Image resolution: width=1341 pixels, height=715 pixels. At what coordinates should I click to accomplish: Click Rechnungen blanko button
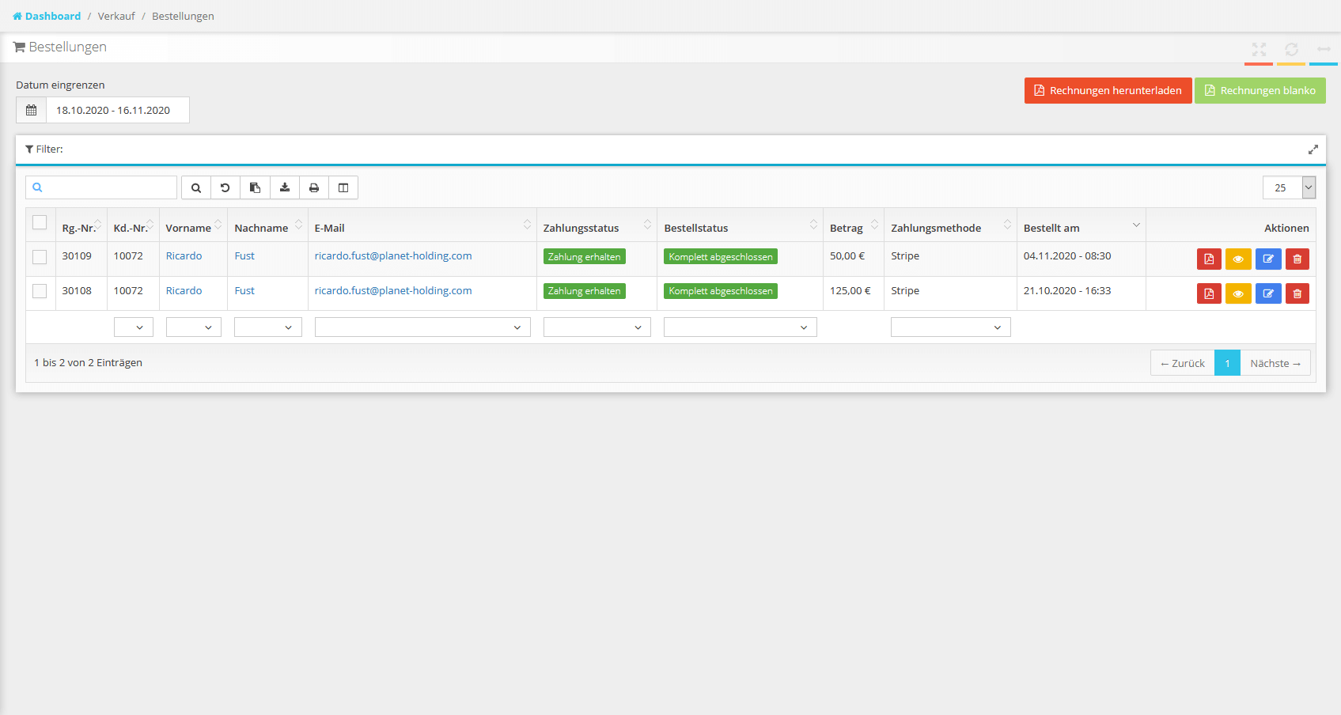(1260, 90)
